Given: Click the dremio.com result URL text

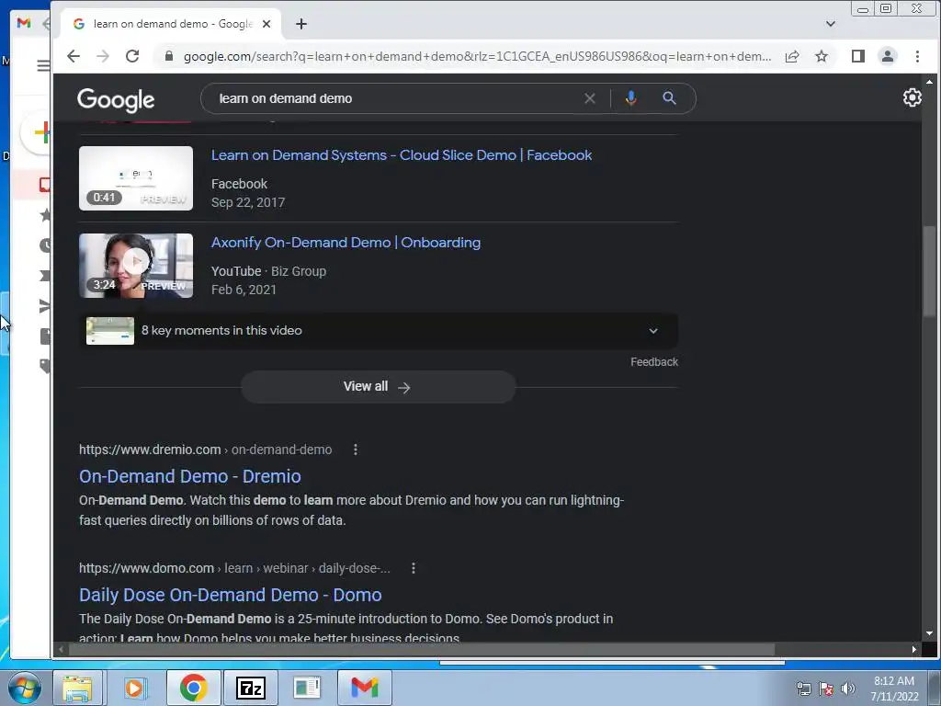Looking at the screenshot, I should [205, 450].
